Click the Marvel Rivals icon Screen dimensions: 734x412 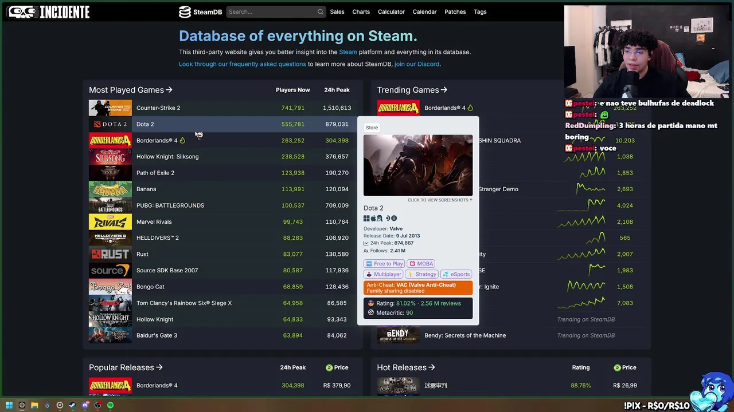[x=110, y=221]
